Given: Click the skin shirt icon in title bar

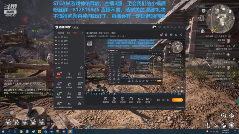Looking at the screenshot, I should click(x=168, y=27).
